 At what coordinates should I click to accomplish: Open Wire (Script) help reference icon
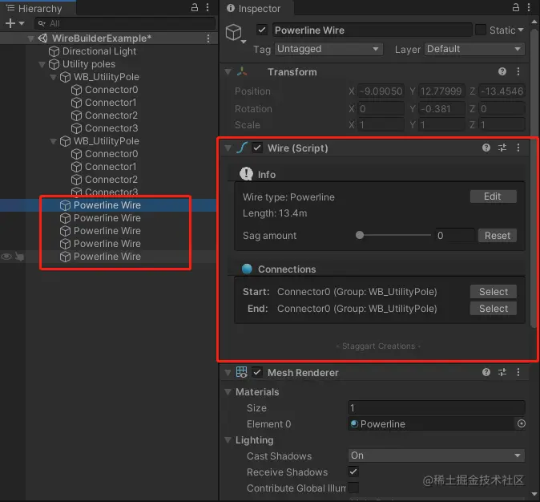click(x=486, y=148)
